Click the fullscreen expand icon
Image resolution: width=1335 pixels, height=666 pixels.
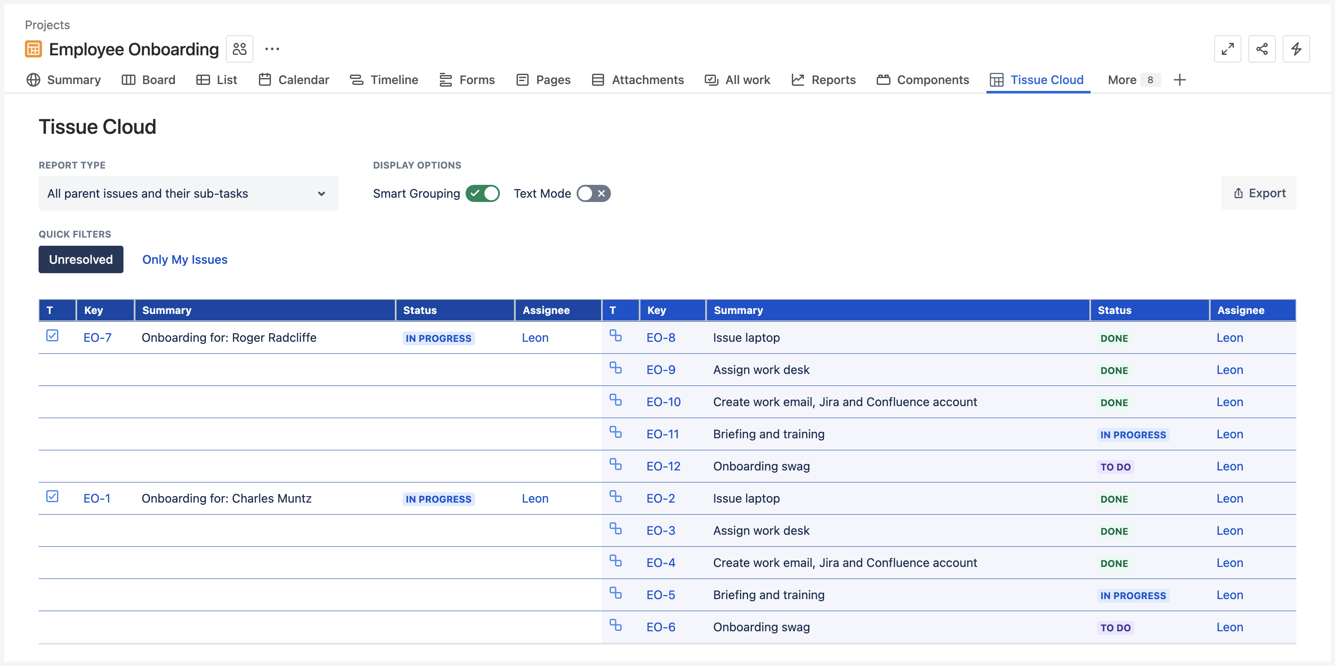1228,49
